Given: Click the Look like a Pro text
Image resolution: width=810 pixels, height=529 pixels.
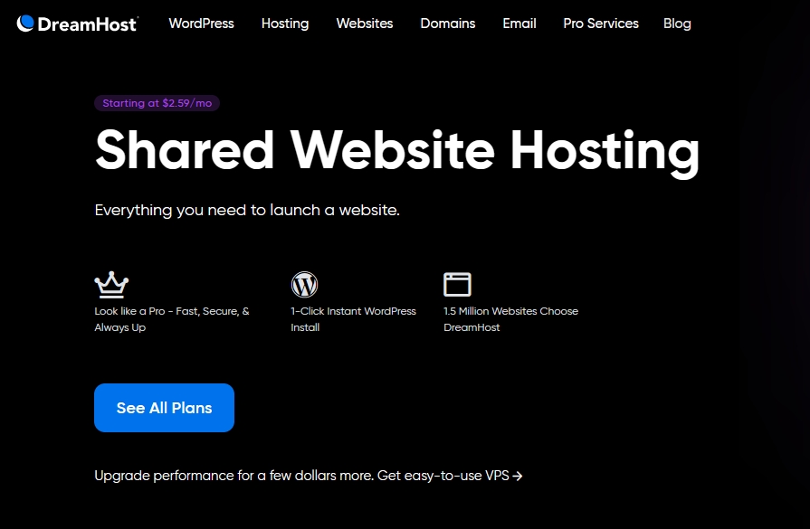Looking at the screenshot, I should (x=172, y=319).
